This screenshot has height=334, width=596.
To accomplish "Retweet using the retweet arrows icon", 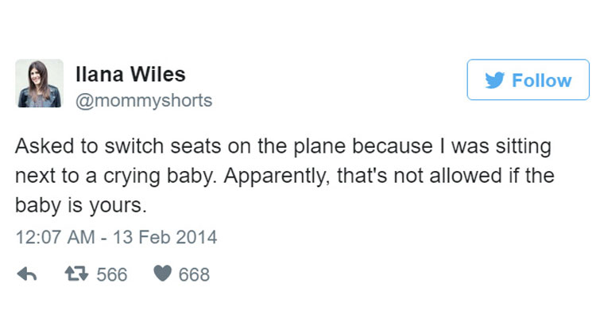I will 76,274.
